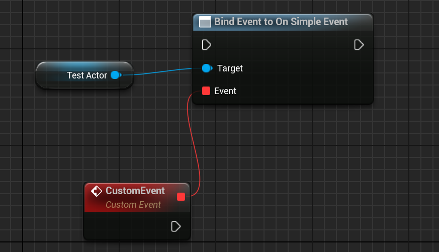Click the Test Actor blue output pin

coord(115,75)
